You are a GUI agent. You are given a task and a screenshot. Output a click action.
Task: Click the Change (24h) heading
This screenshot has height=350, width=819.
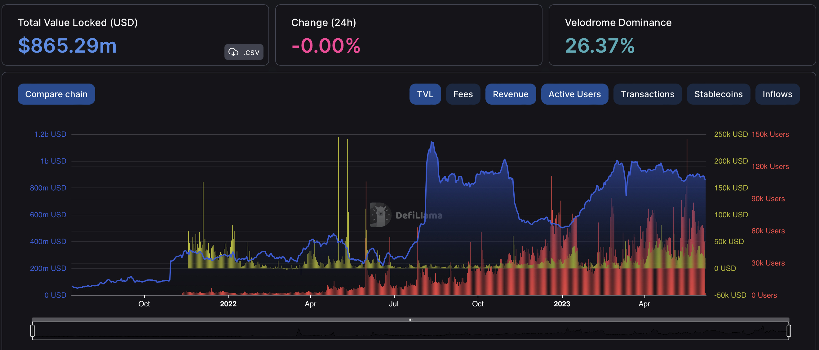coord(324,23)
